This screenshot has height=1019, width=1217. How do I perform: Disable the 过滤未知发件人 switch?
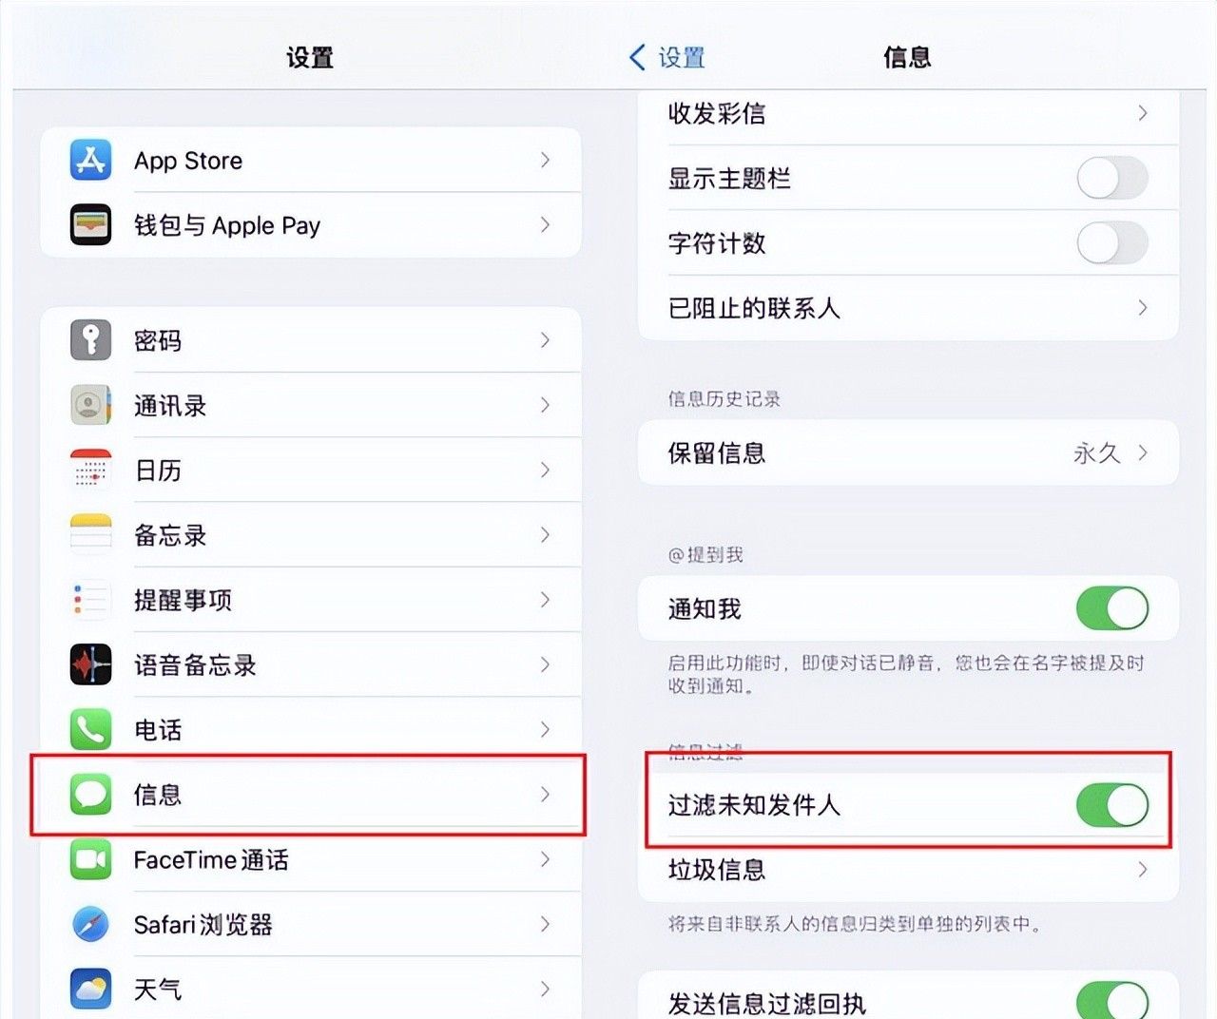click(x=1112, y=804)
